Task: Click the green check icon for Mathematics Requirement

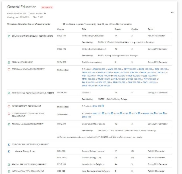Action: [9, 93]
